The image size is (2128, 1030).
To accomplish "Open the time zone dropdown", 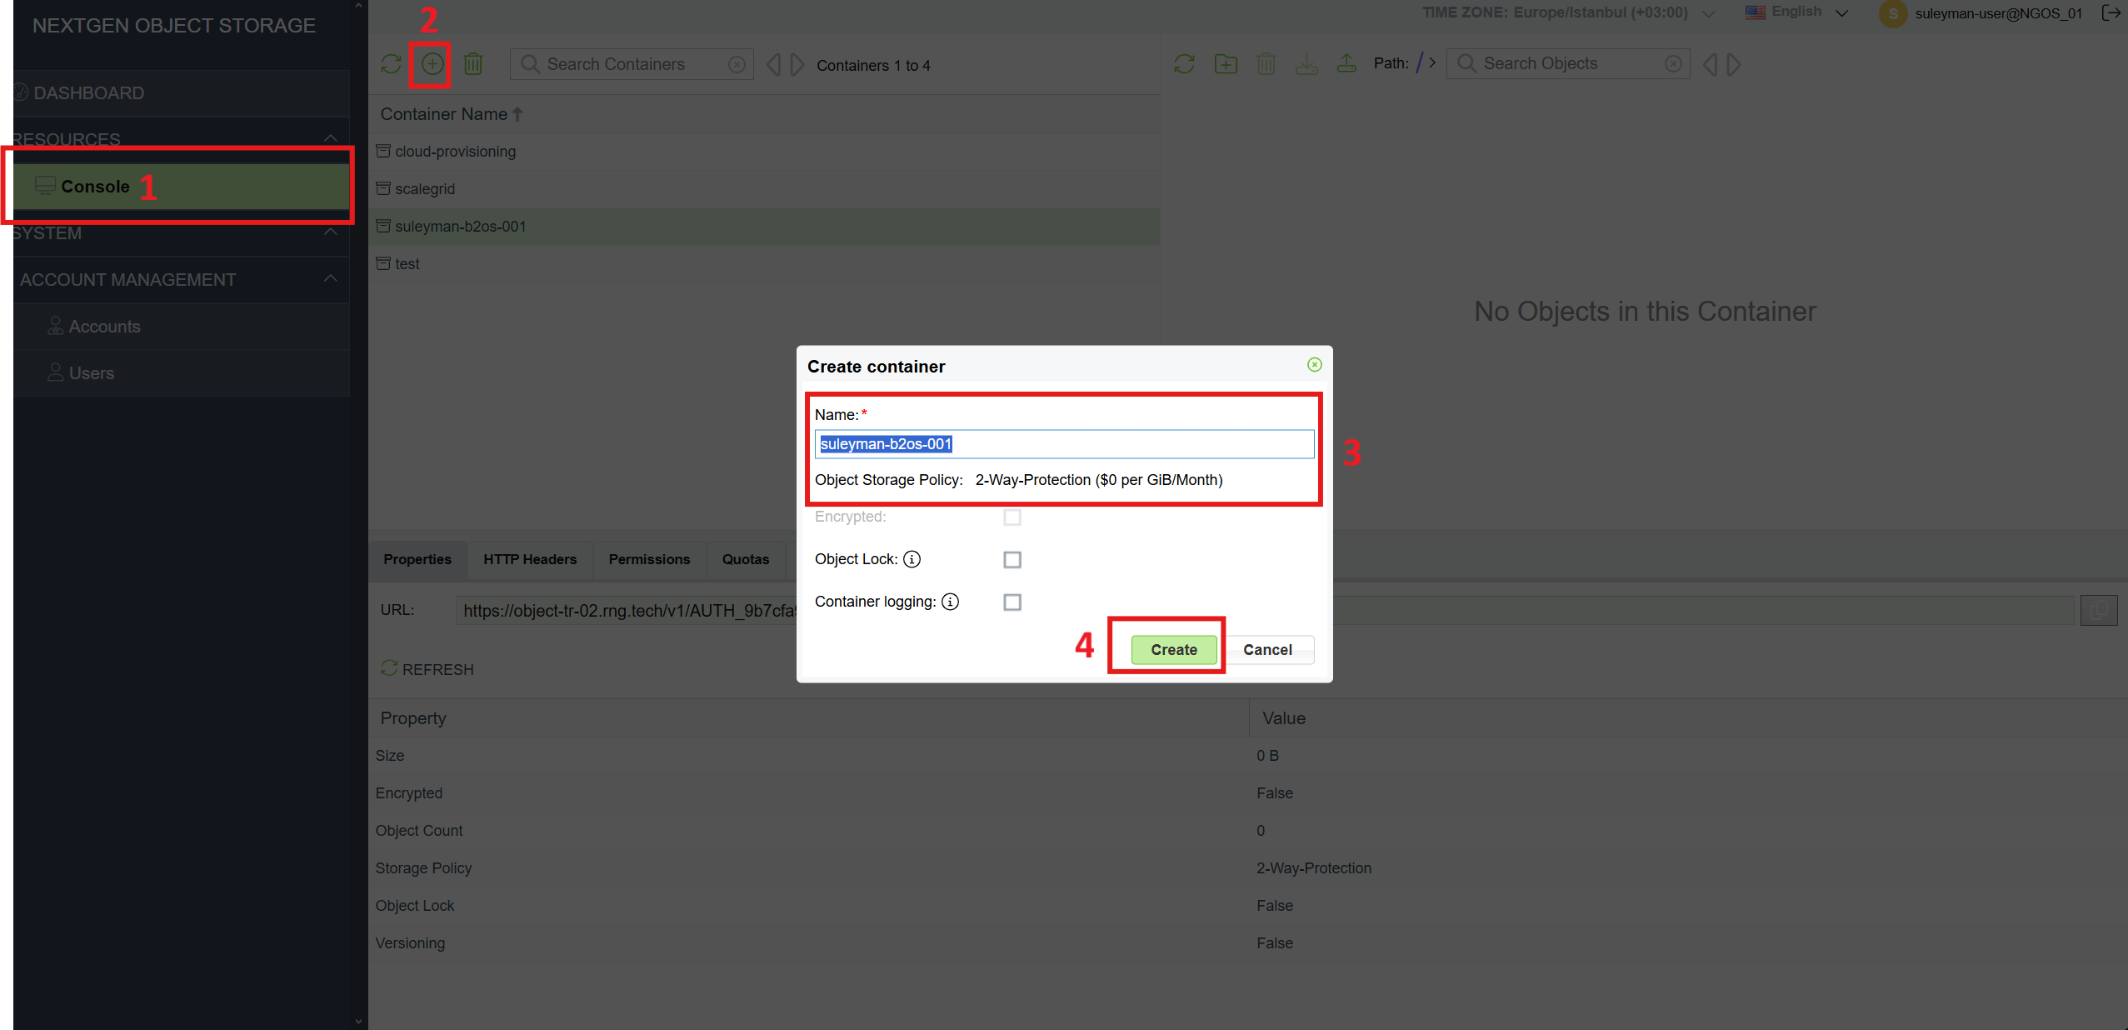I will click(1708, 13).
